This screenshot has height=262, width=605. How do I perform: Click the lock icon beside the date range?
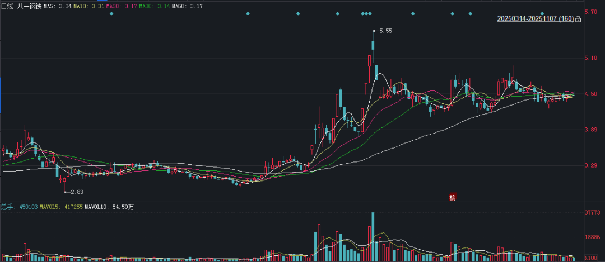point(578,19)
